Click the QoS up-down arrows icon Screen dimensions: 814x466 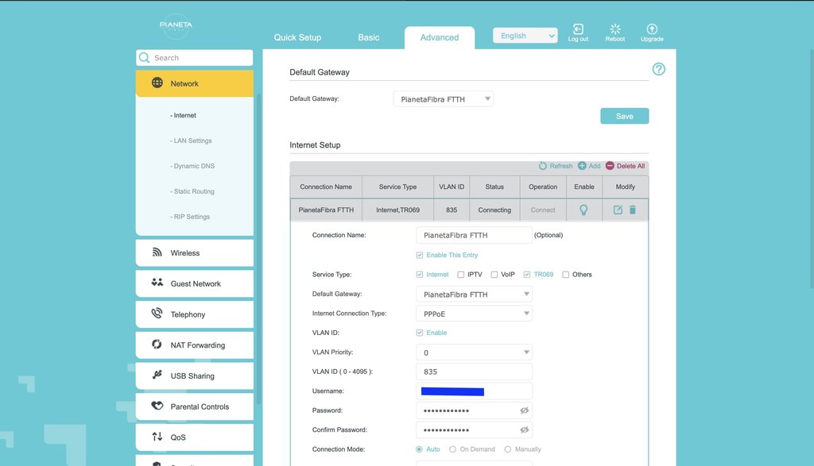[x=157, y=437]
